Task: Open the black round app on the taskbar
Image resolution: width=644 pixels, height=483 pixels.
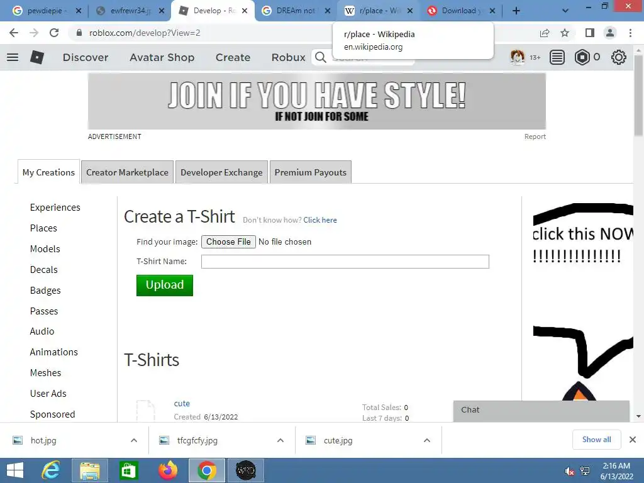Action: click(x=246, y=470)
